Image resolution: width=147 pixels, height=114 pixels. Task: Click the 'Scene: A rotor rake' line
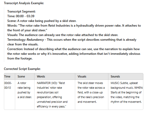point(42,21)
